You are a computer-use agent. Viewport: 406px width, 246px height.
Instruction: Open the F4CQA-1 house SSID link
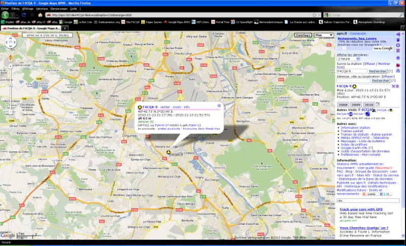click(x=385, y=110)
